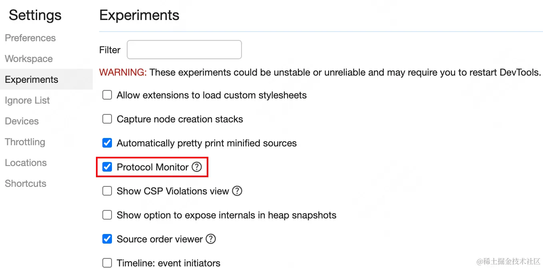Image resolution: width=543 pixels, height=268 pixels.
Task: Disable Automatically pretty print minified sources
Action: pyautogui.click(x=107, y=143)
